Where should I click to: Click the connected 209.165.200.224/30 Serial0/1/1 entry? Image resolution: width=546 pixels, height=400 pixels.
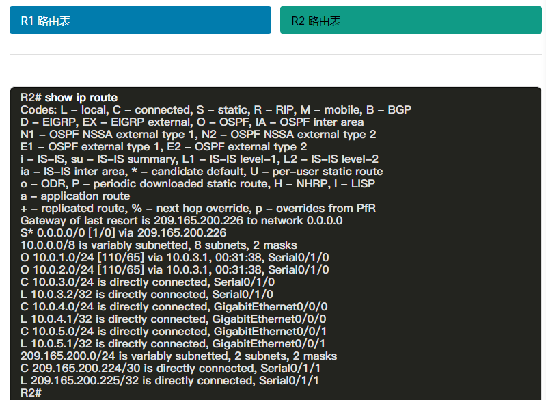click(169, 369)
